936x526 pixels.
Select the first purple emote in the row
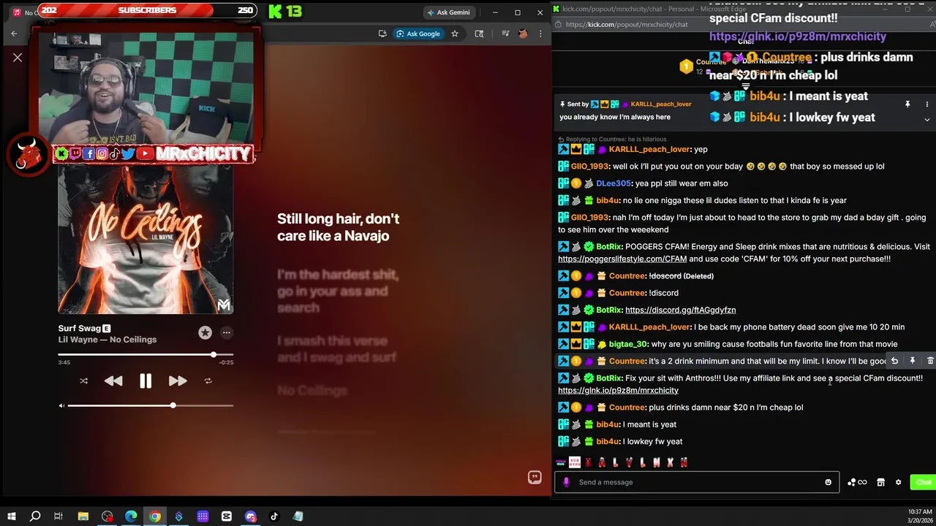coord(561,462)
